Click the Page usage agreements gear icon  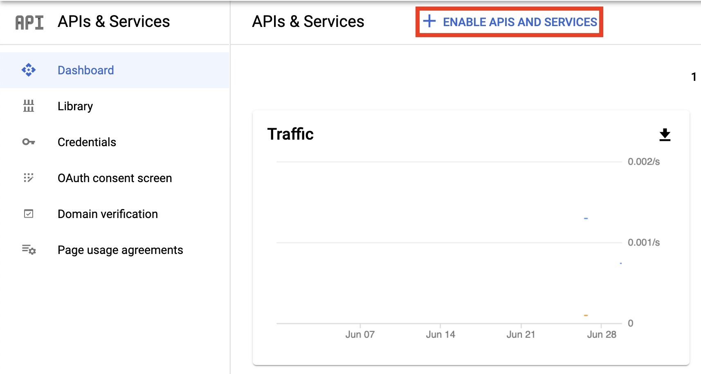29,249
